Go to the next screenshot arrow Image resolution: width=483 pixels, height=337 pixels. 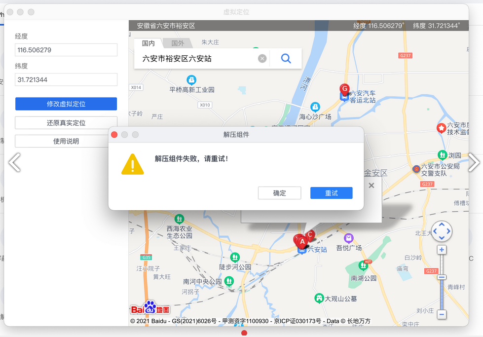473,162
